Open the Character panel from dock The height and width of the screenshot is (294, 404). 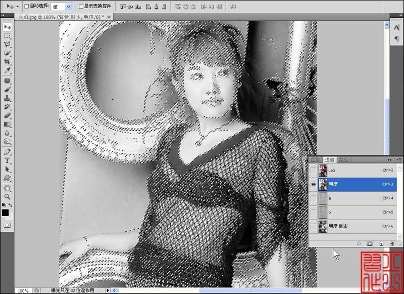tap(396, 27)
